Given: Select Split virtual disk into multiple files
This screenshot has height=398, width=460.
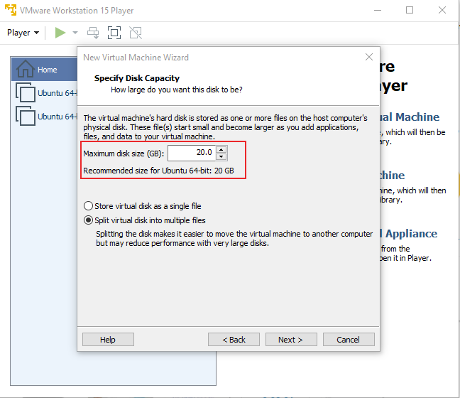Looking at the screenshot, I should pos(145,220).
